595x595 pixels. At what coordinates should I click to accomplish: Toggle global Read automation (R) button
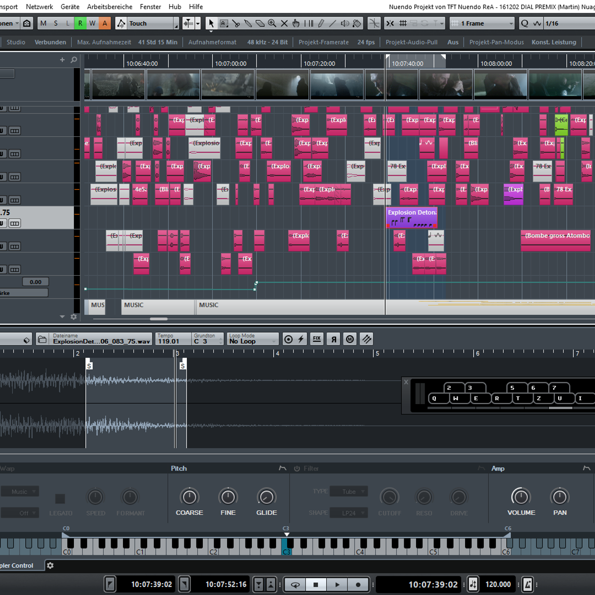tap(80, 23)
